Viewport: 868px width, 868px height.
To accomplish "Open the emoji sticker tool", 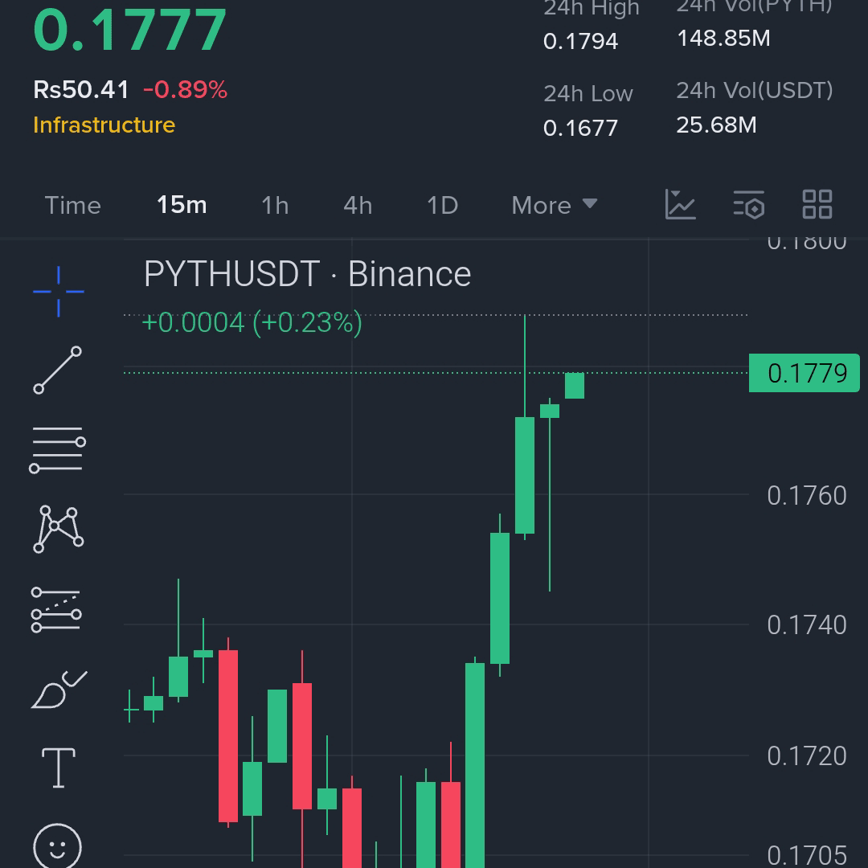I will (58, 845).
